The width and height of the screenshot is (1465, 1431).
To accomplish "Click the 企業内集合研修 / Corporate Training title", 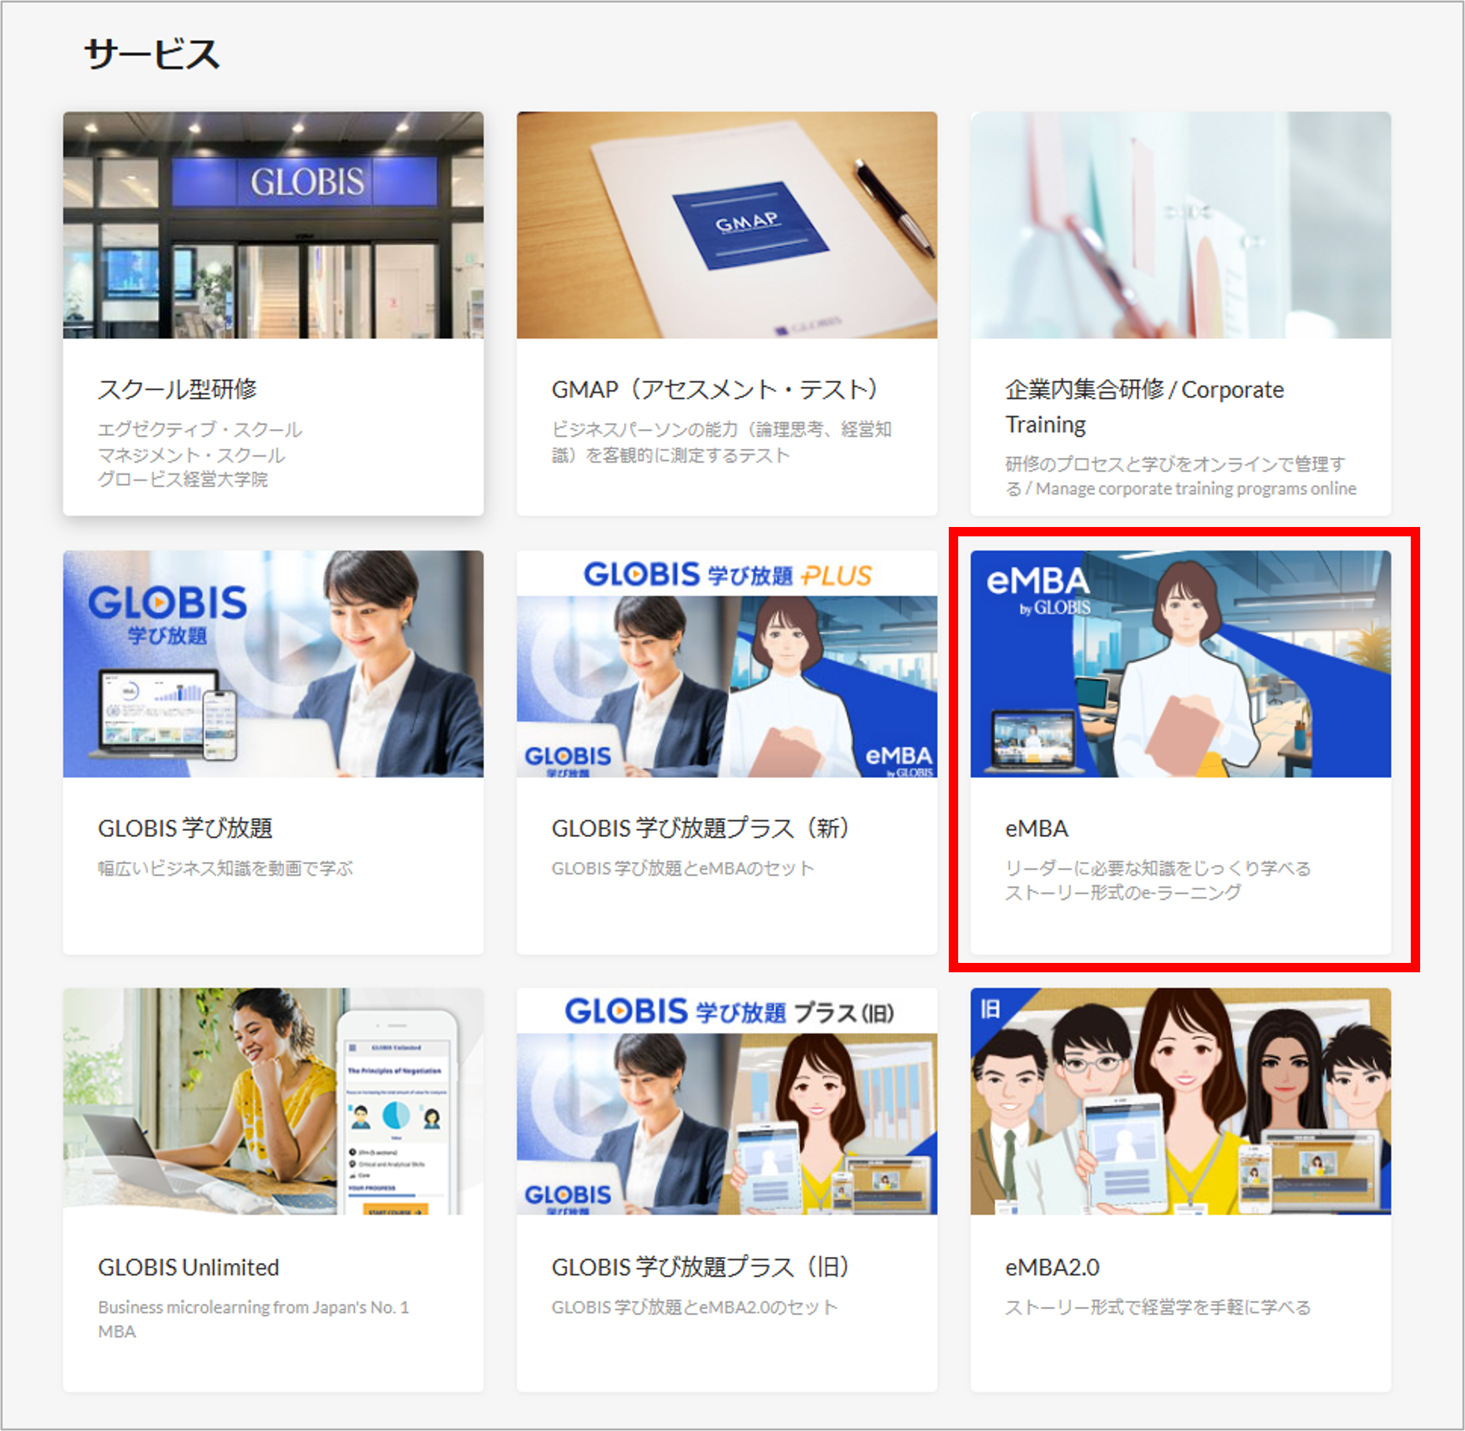I will pyautogui.click(x=1144, y=406).
